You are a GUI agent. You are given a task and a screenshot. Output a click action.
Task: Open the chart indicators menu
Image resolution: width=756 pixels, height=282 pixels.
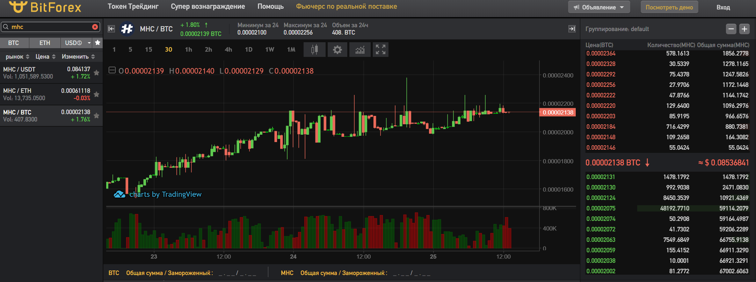[360, 50]
